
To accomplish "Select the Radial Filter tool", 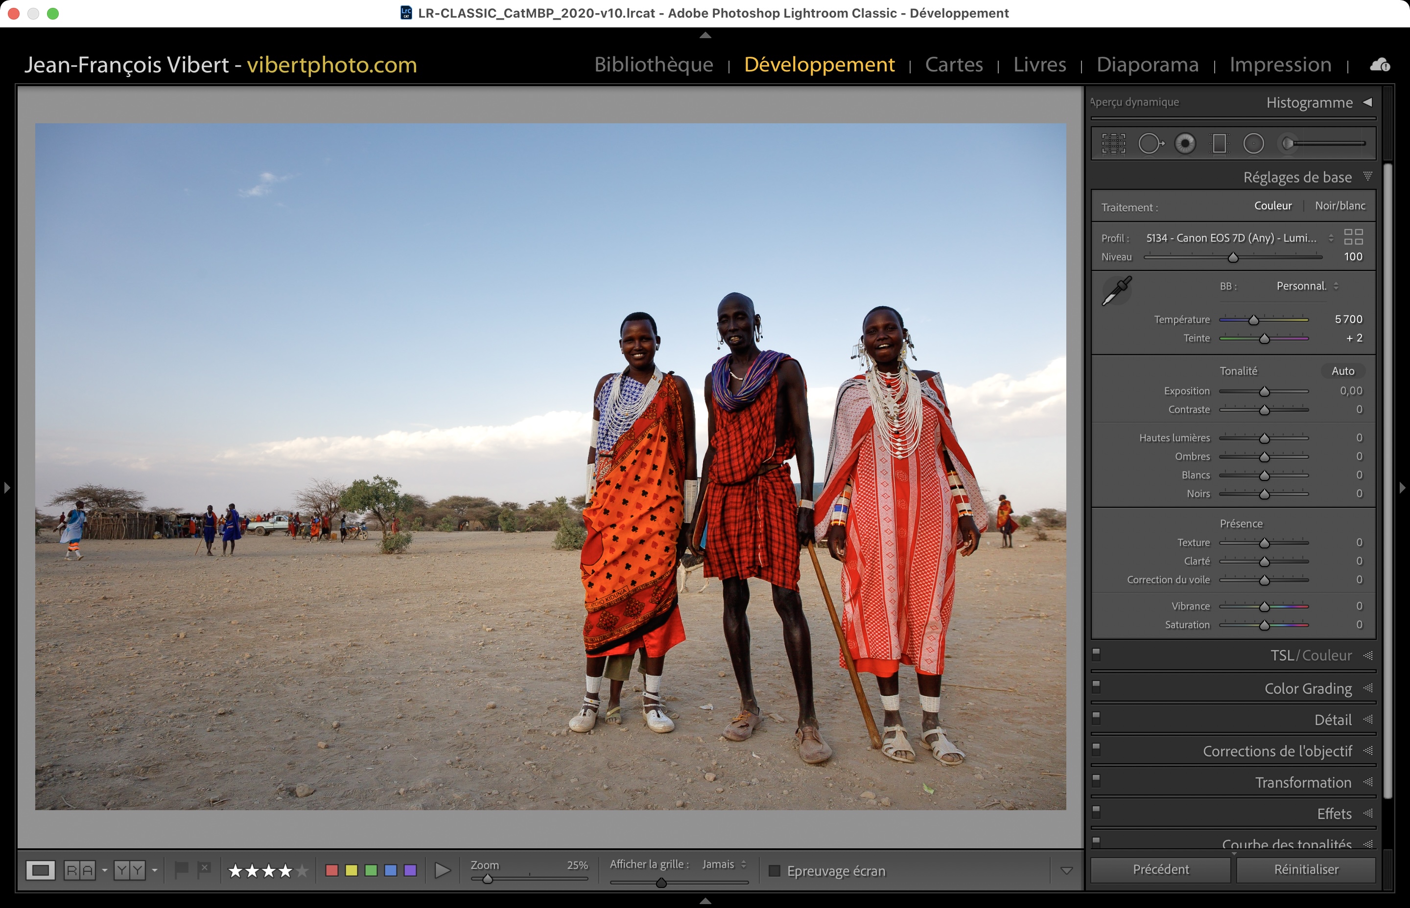I will pyautogui.click(x=1254, y=143).
